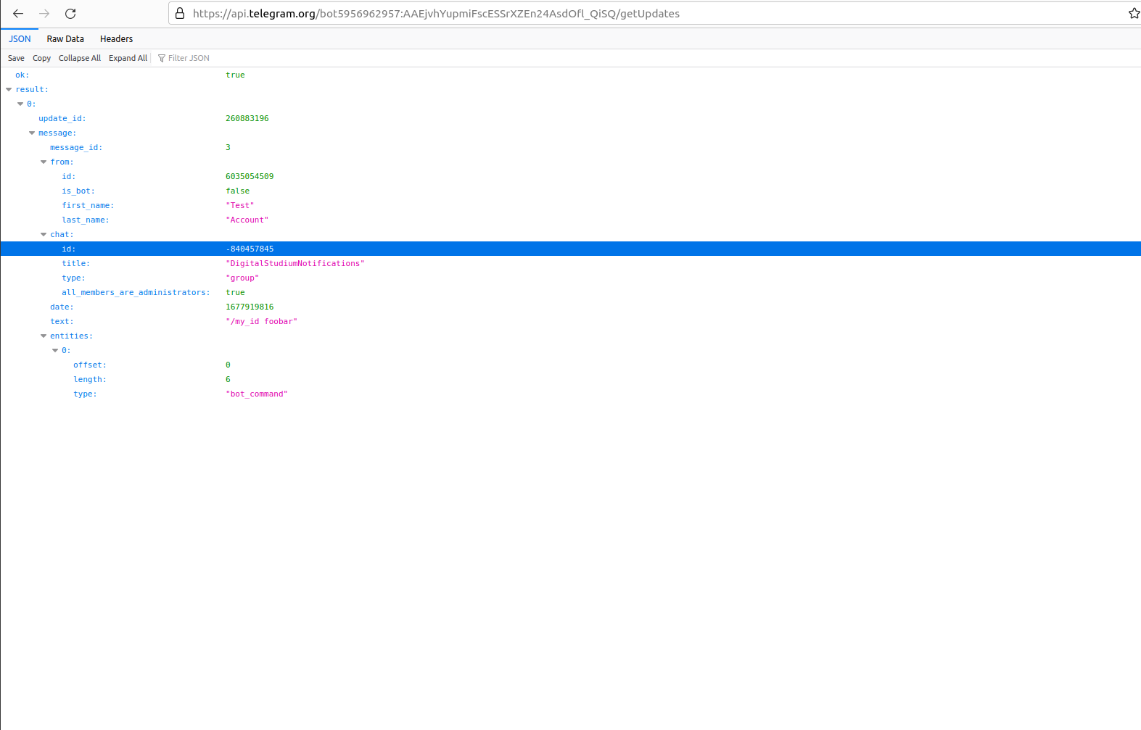Screen dimensions: 1141x730
Task: Click the browser back arrow
Action: pos(18,14)
